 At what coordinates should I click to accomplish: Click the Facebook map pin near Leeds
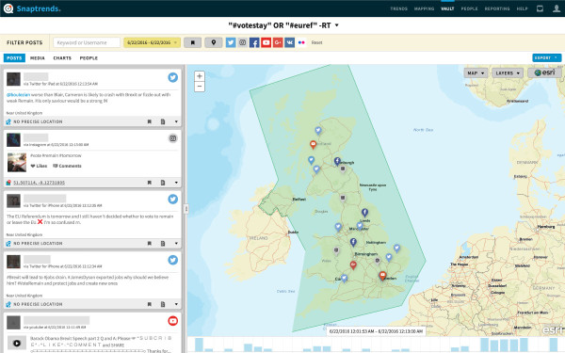(364, 213)
